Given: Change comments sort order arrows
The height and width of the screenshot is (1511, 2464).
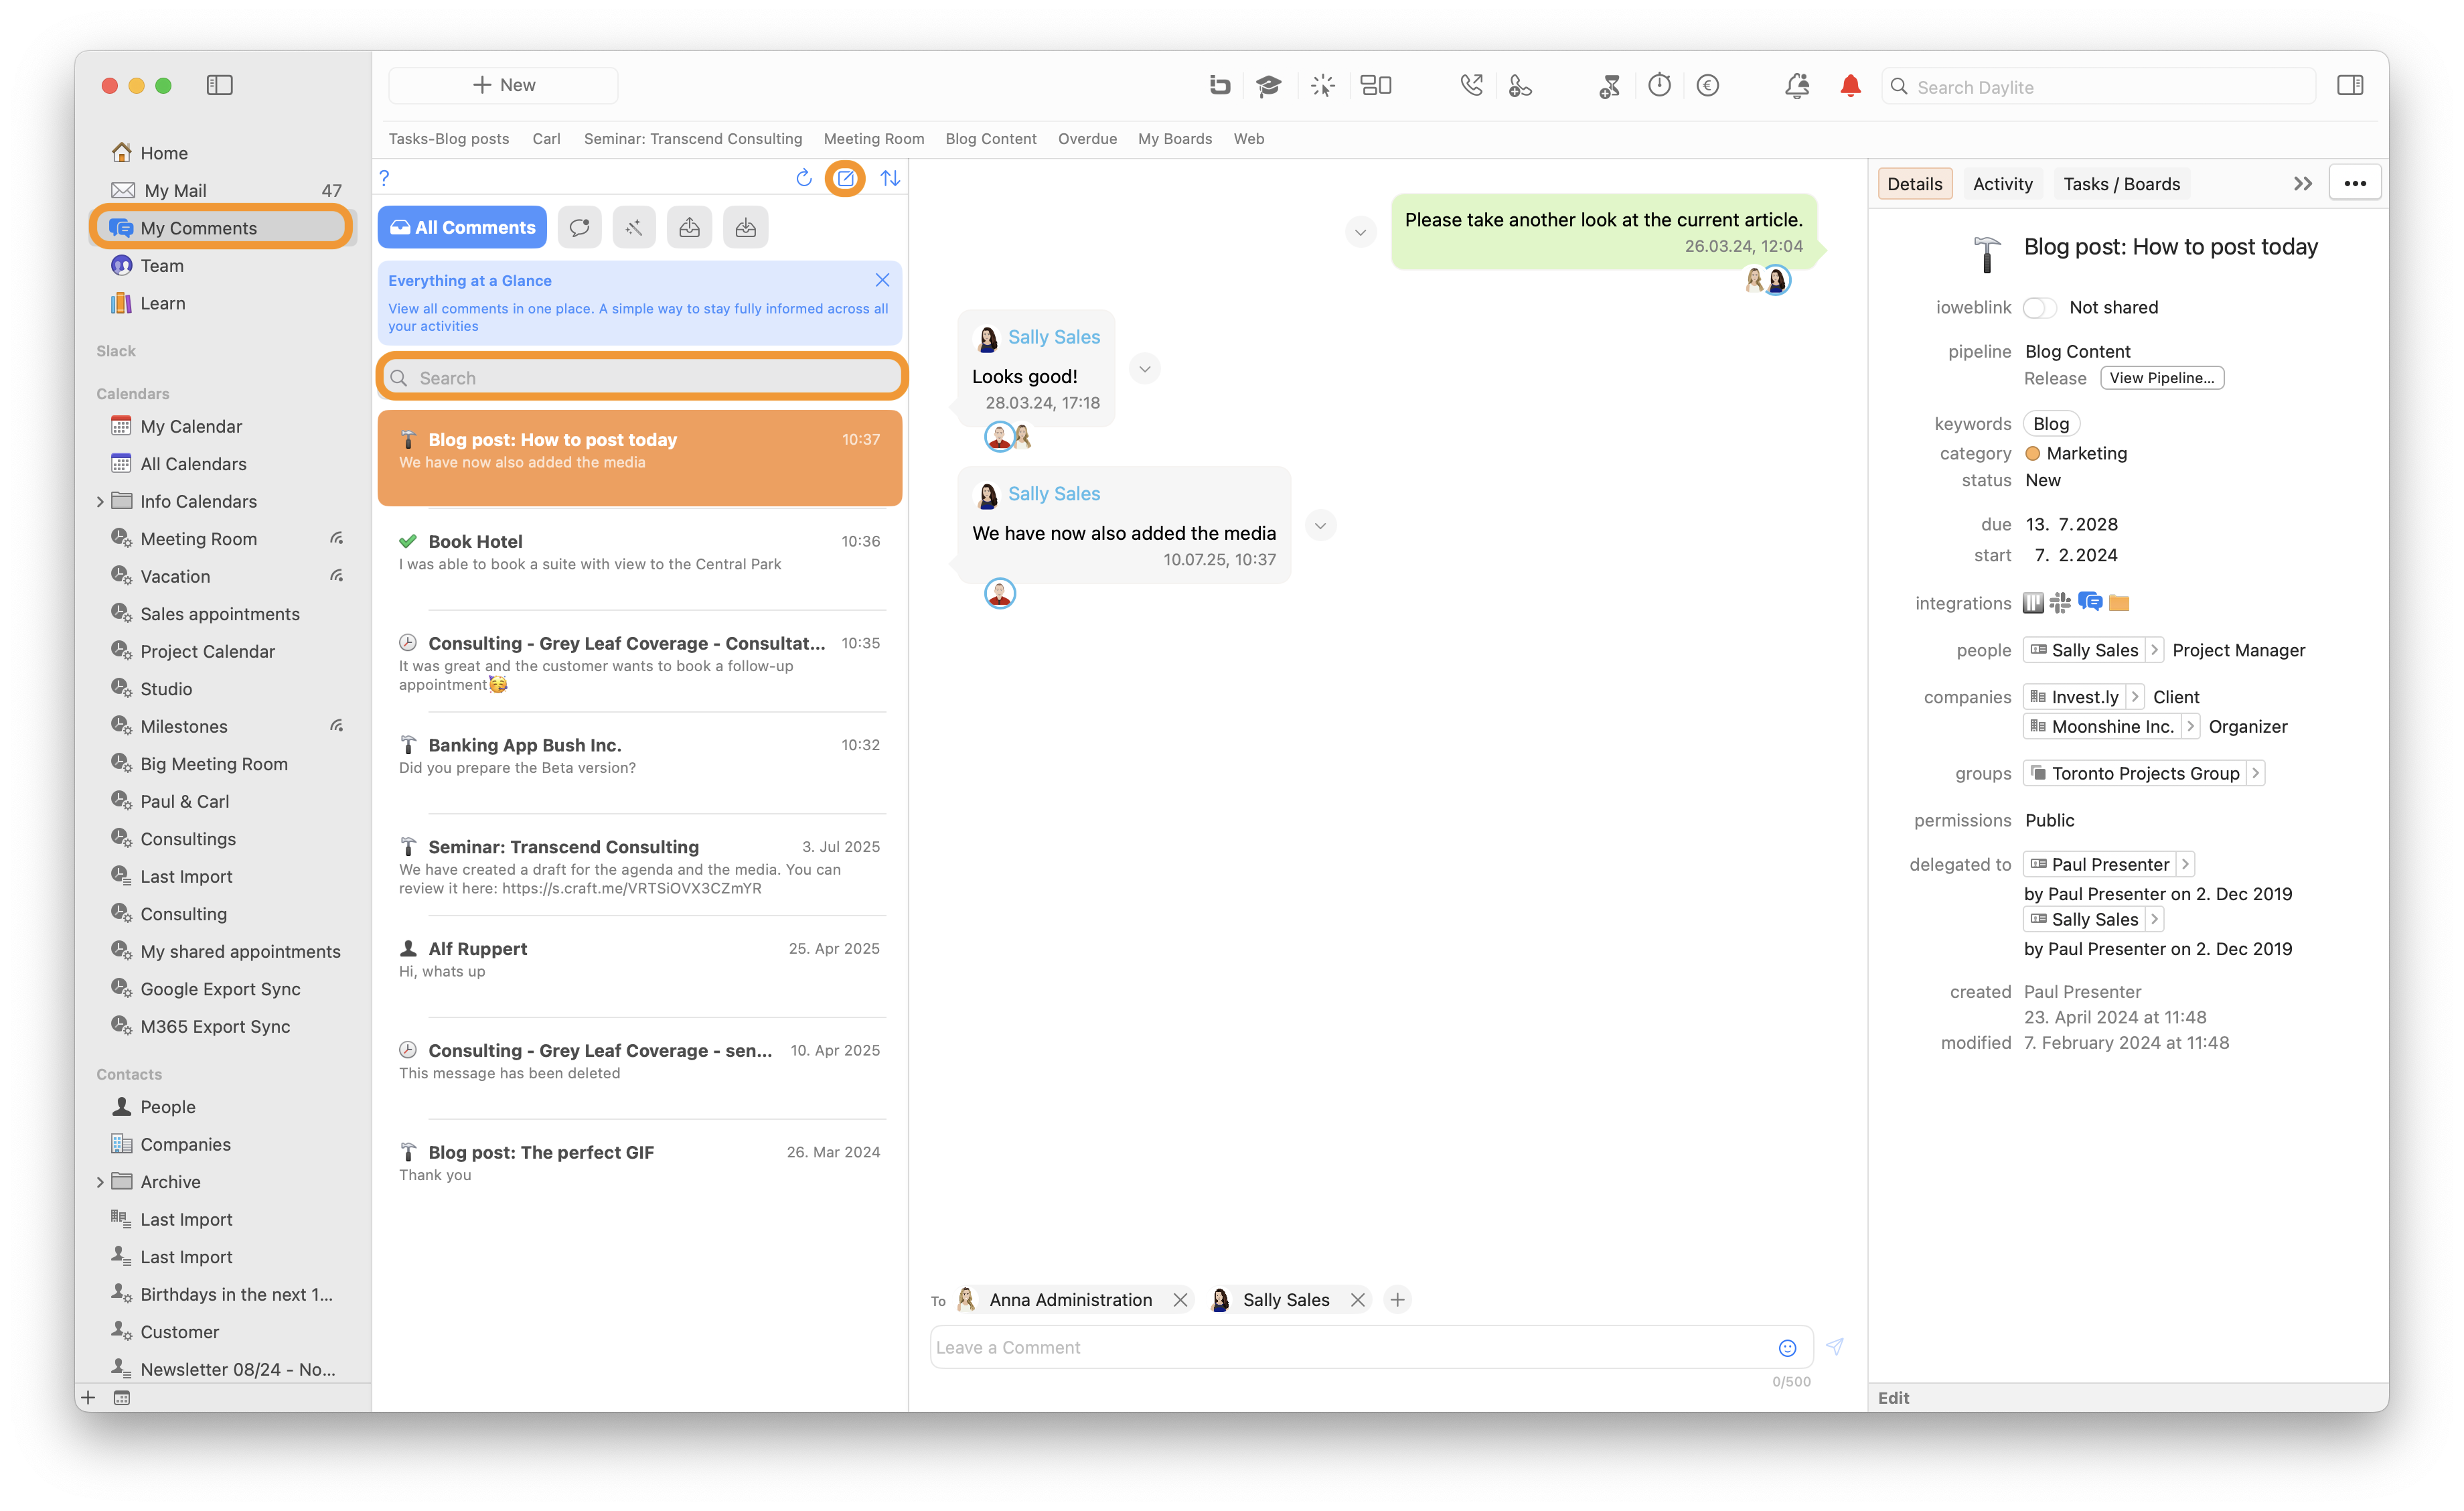Looking at the screenshot, I should click(x=890, y=178).
